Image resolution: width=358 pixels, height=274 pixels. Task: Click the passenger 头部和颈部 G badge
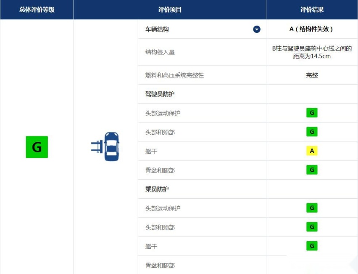coord(312,227)
